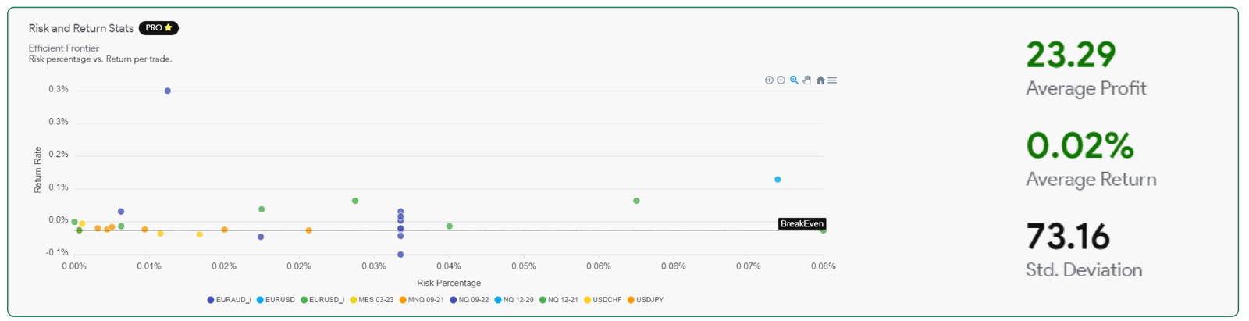Image resolution: width=1249 pixels, height=321 pixels.
Task: Reset chart zoom with home icon
Action: pos(820,80)
